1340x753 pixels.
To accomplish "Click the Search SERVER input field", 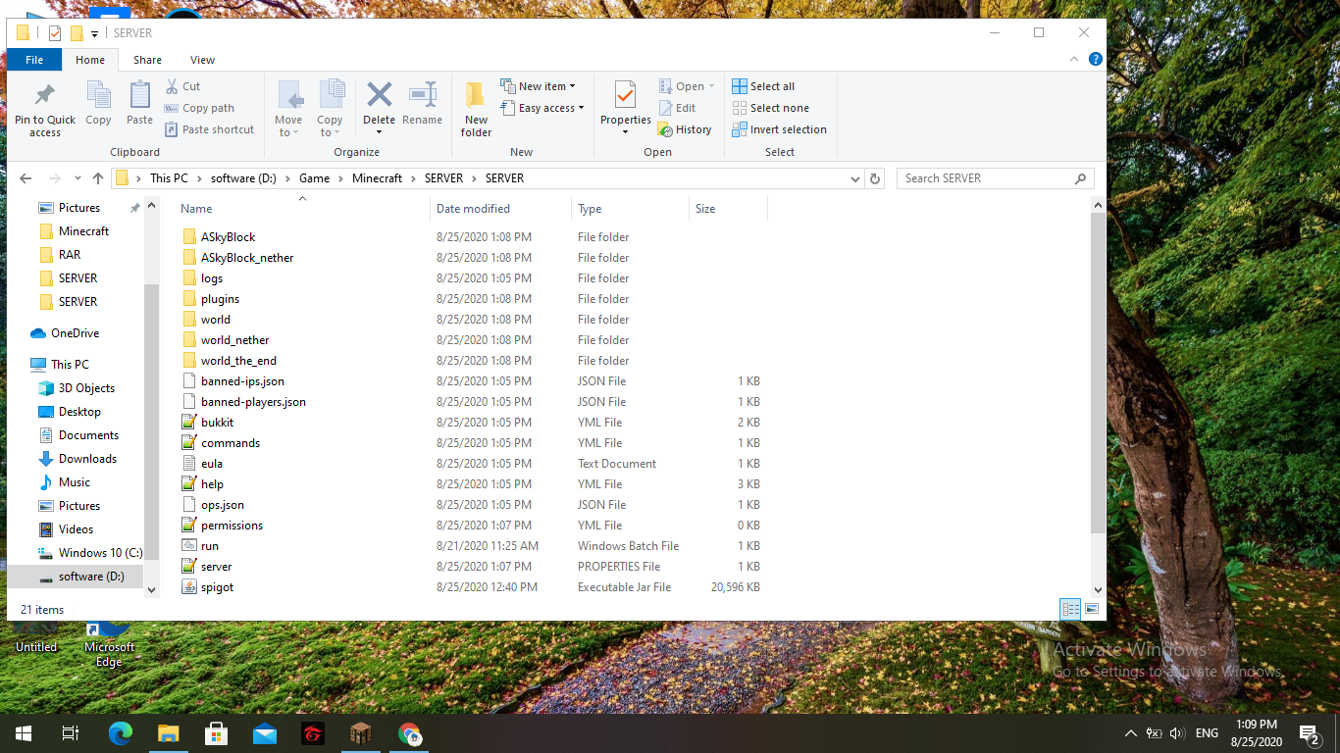I will [986, 178].
